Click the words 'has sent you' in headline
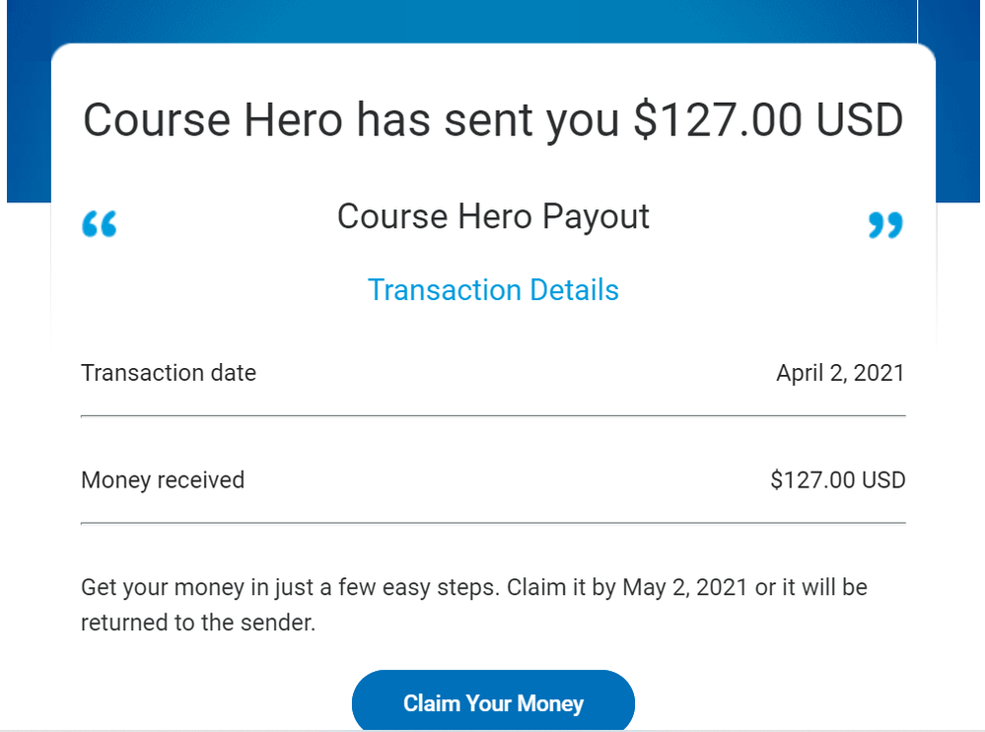This screenshot has height=732, width=985. (x=487, y=120)
